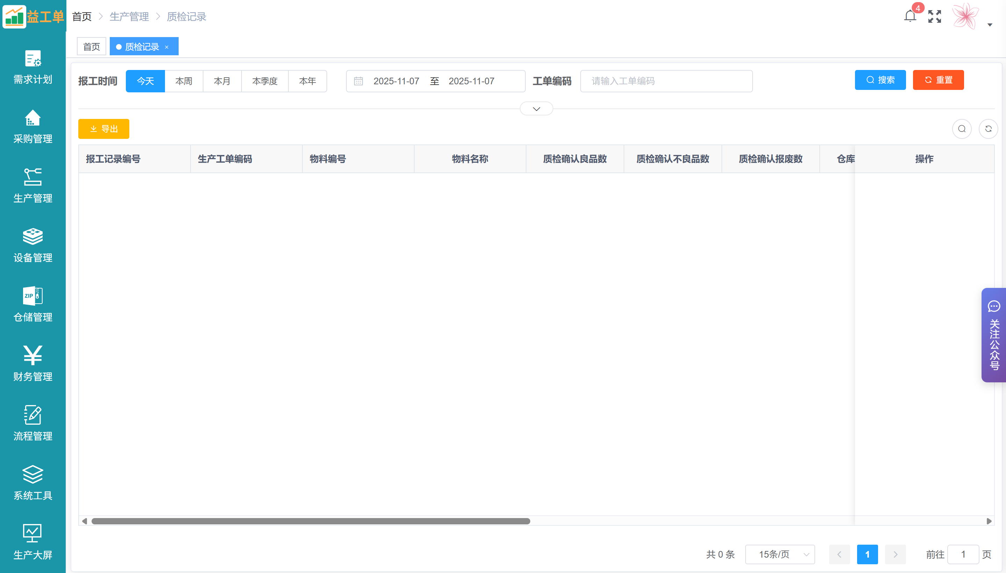Open user avatar dropdown arrow
The width and height of the screenshot is (1006, 573).
990,25
